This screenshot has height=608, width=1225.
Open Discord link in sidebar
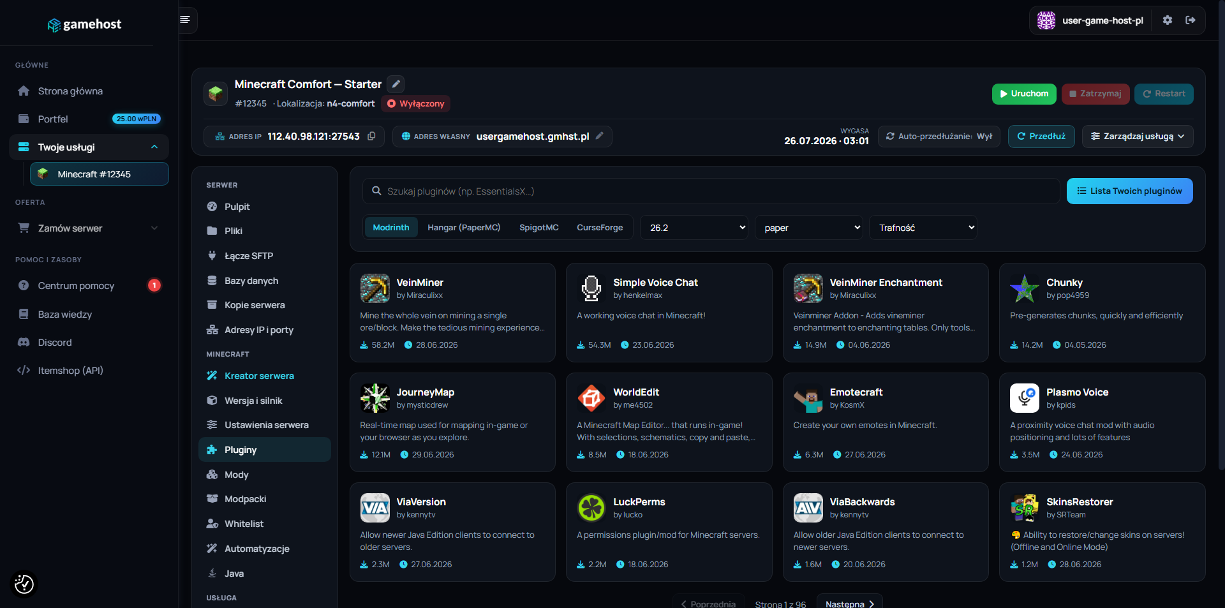point(89,343)
